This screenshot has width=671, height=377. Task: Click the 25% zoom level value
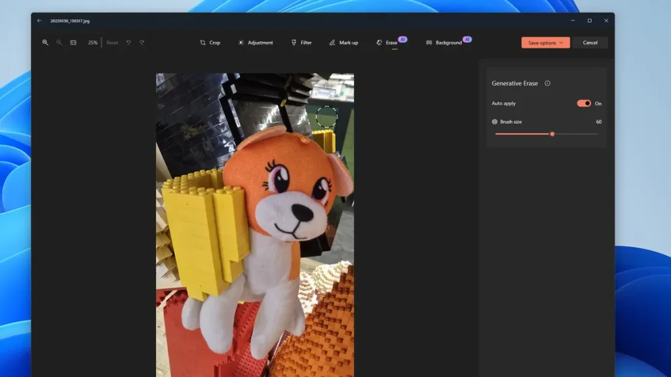point(92,43)
